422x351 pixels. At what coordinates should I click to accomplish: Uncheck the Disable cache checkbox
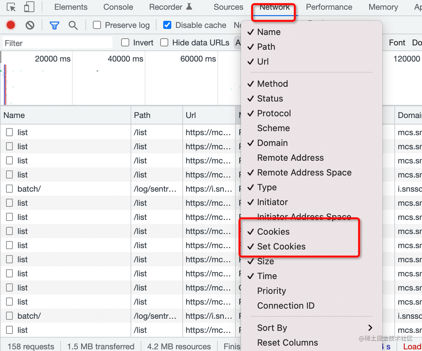[x=167, y=25]
